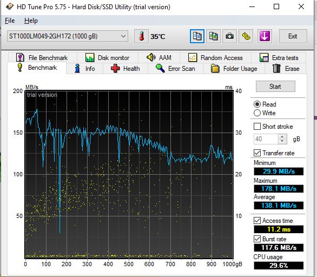Viewport: 317px width, 277px height.
Task: Select the Write radio button
Action: click(257, 113)
